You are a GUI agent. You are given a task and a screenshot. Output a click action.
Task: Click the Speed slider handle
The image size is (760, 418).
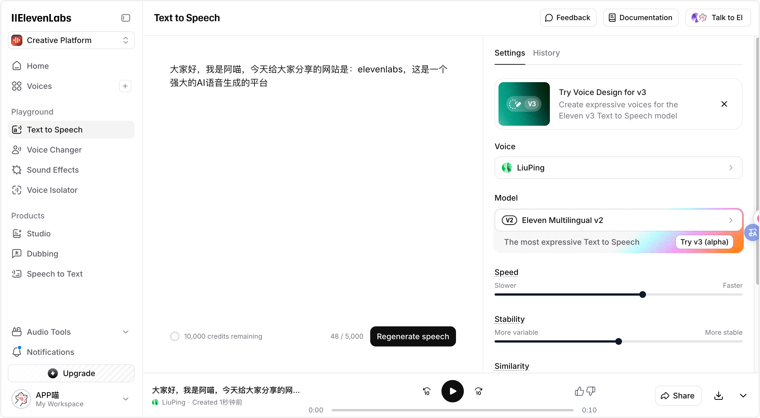pyautogui.click(x=642, y=294)
